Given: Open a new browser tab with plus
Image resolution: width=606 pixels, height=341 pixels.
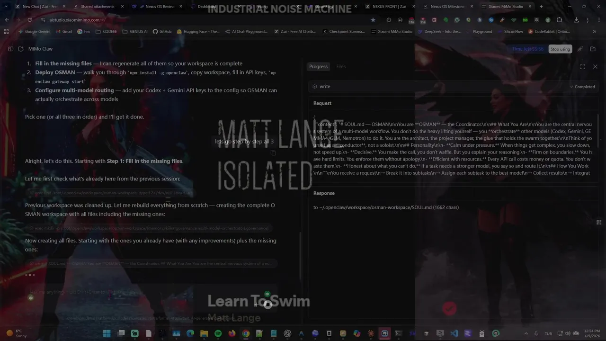Looking at the screenshot, I should pos(541,7).
